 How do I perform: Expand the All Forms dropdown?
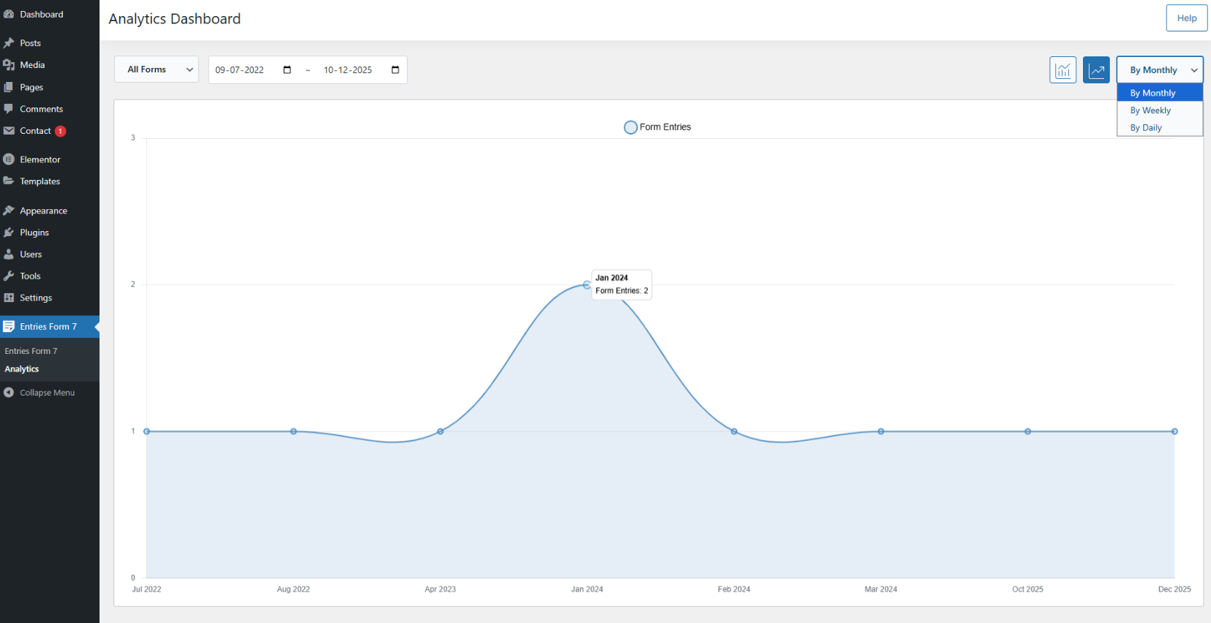157,69
